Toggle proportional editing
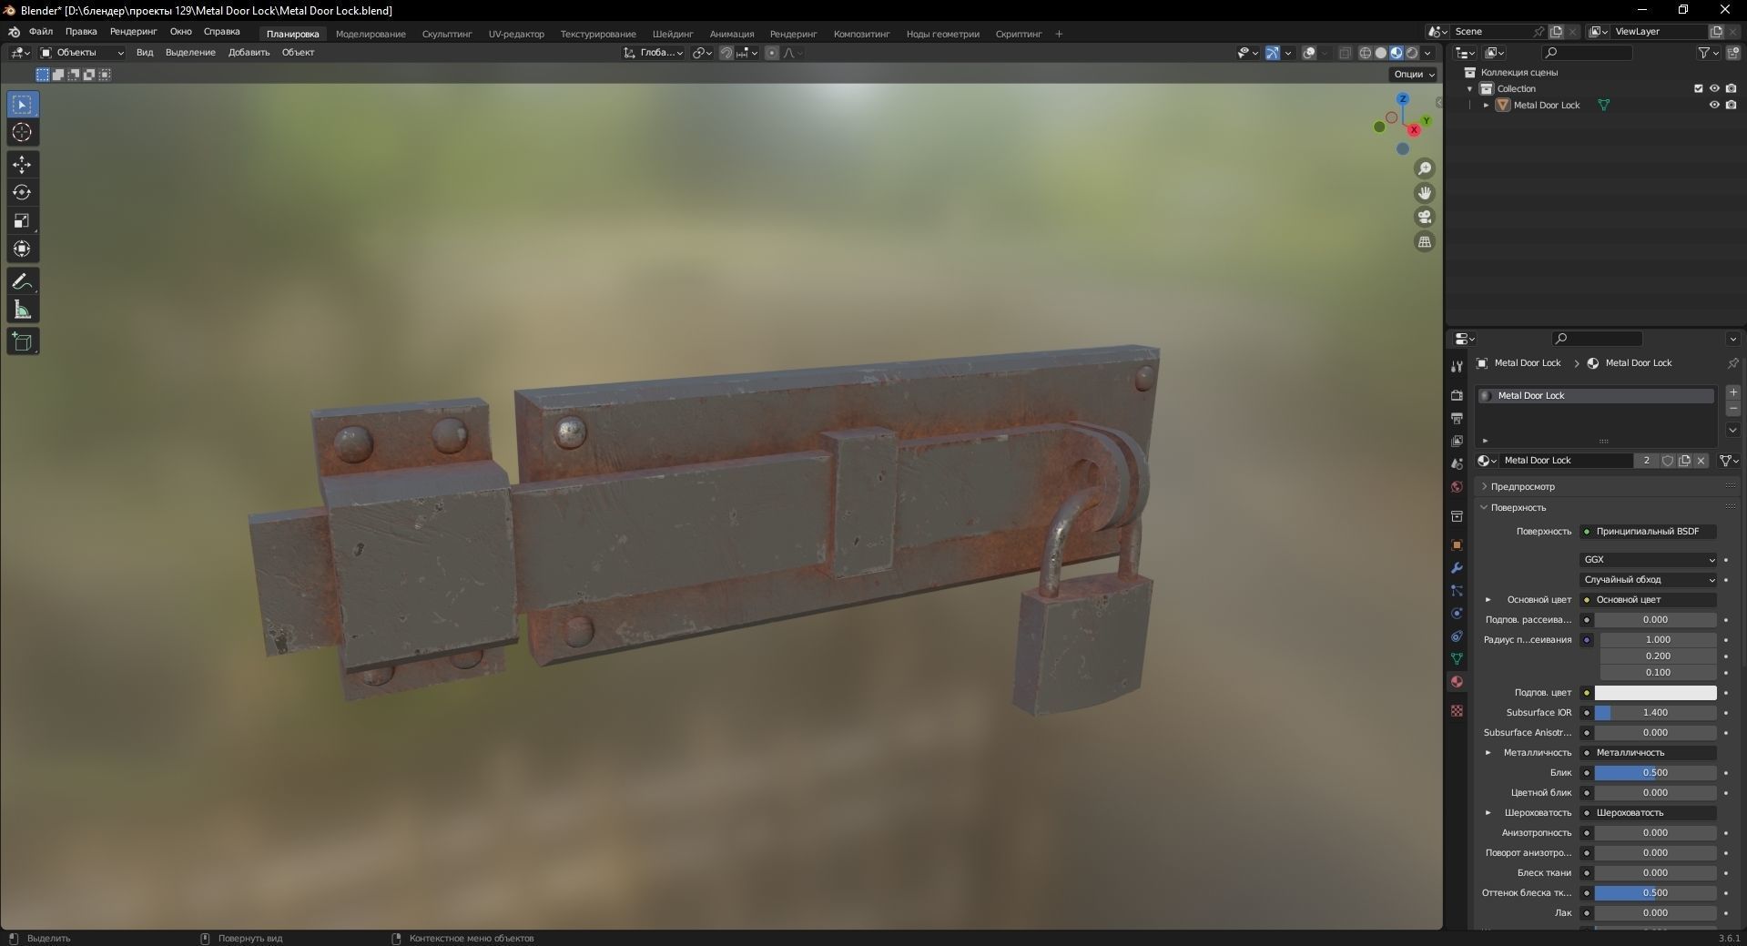The width and height of the screenshot is (1747, 946). (772, 53)
